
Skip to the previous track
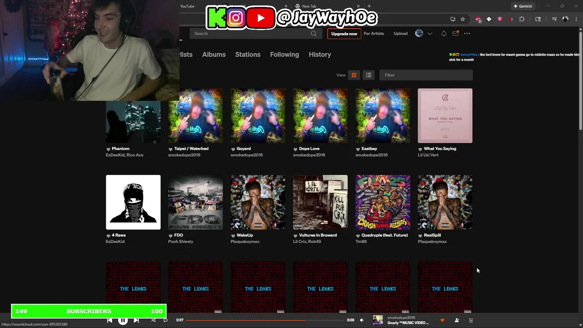109,320
